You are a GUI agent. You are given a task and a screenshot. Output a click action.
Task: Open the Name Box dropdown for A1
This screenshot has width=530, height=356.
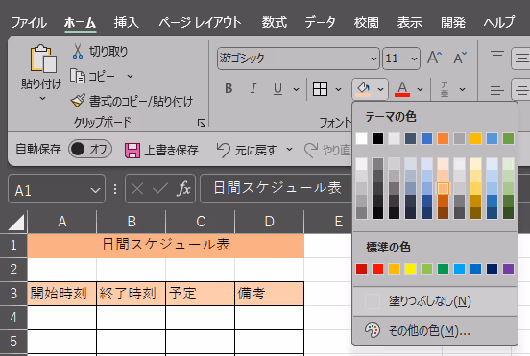point(96,190)
